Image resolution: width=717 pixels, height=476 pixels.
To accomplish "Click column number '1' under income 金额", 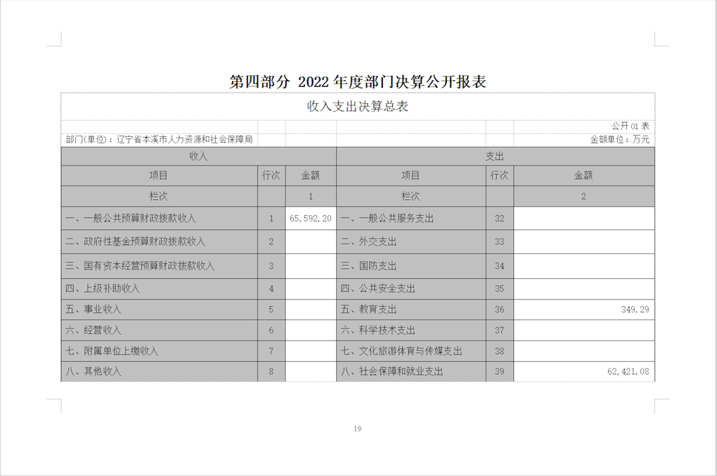I will (x=310, y=196).
